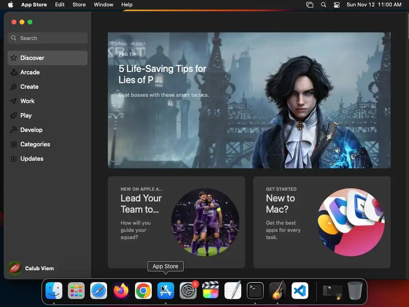Open the Discover section in sidebar
This screenshot has height=307, width=409.
pos(48,58)
